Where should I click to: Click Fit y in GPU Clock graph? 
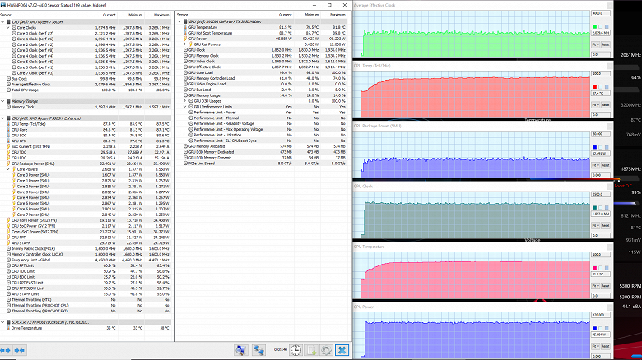tap(596, 225)
